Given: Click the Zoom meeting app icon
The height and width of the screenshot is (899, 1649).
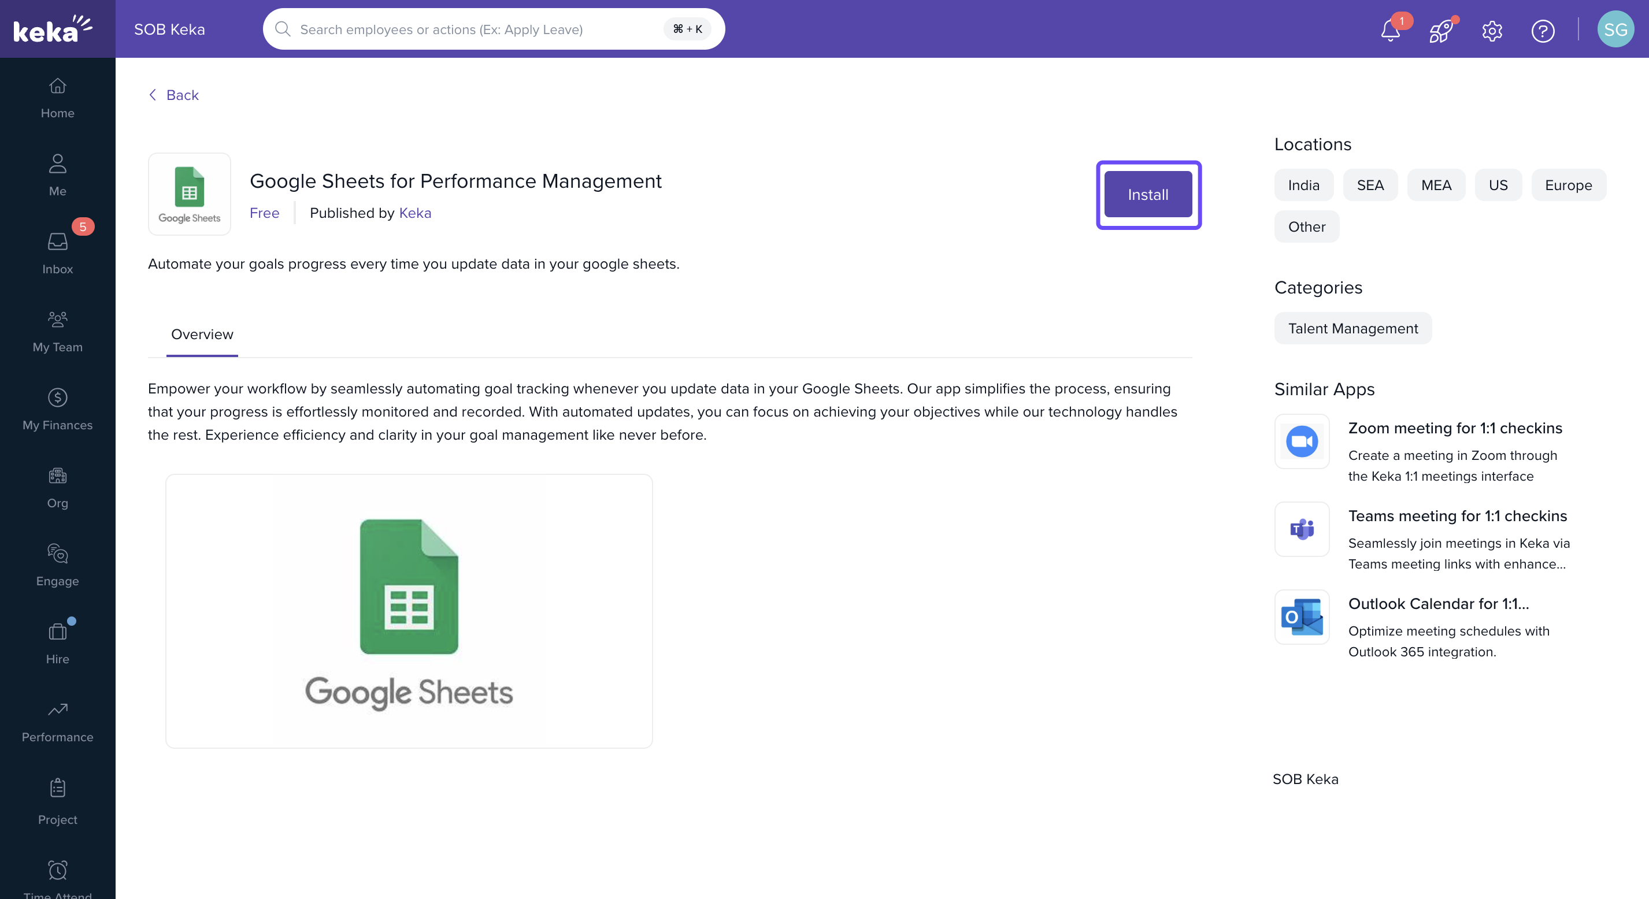Looking at the screenshot, I should point(1302,441).
